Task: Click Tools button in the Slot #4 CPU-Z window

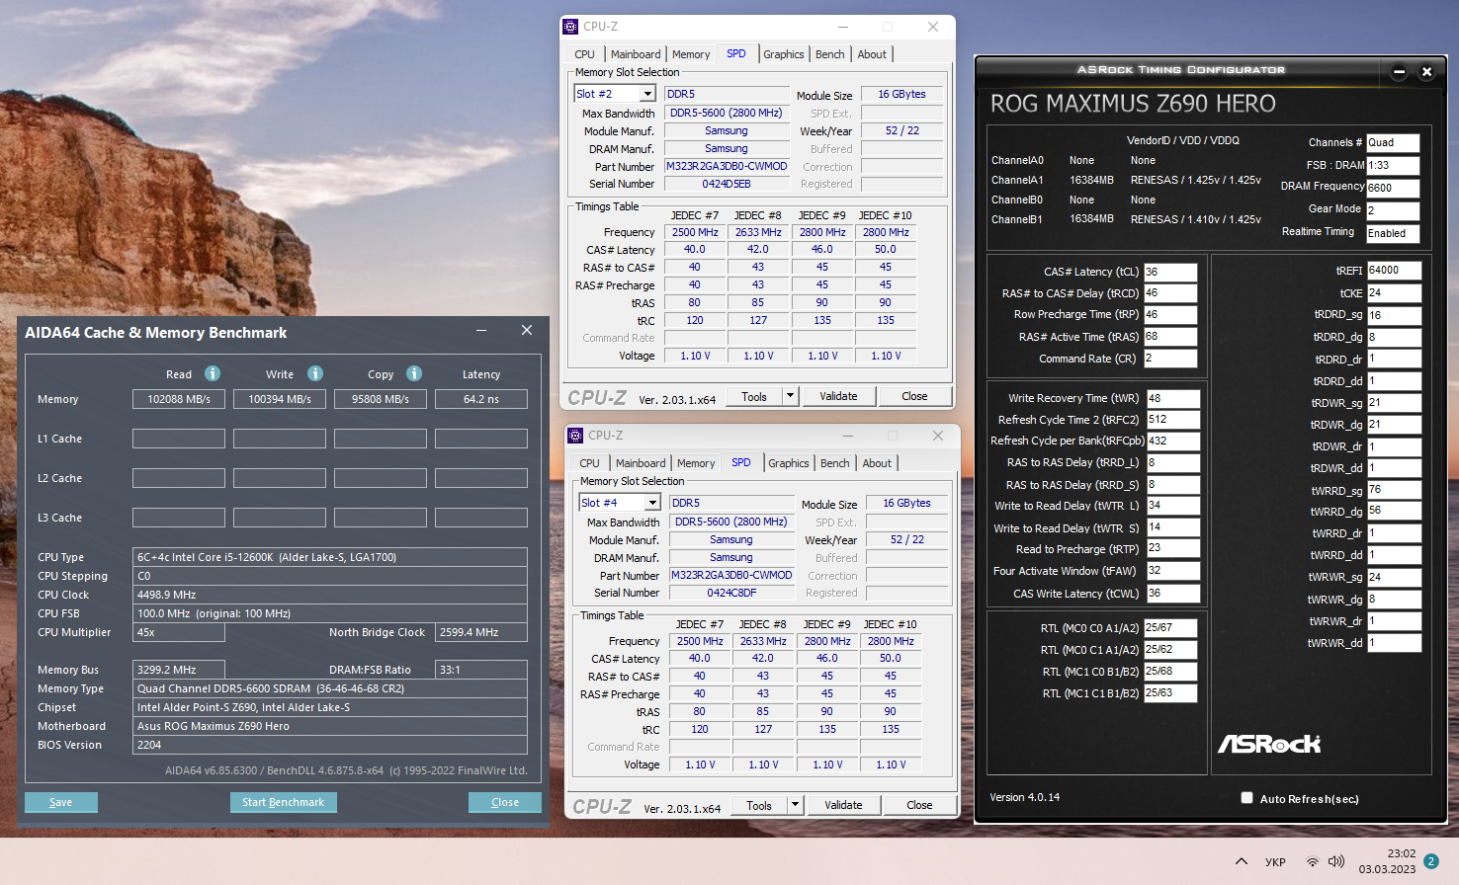Action: (759, 805)
